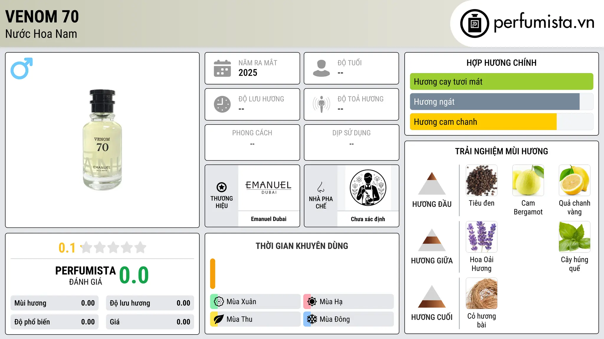Click the Giá score row
The width and height of the screenshot is (604, 339).
click(x=150, y=322)
